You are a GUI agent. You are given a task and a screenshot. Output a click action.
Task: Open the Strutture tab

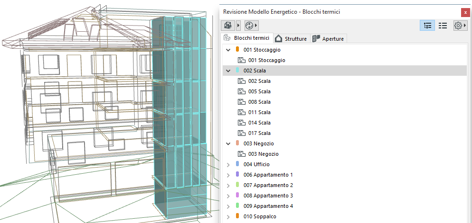click(291, 39)
